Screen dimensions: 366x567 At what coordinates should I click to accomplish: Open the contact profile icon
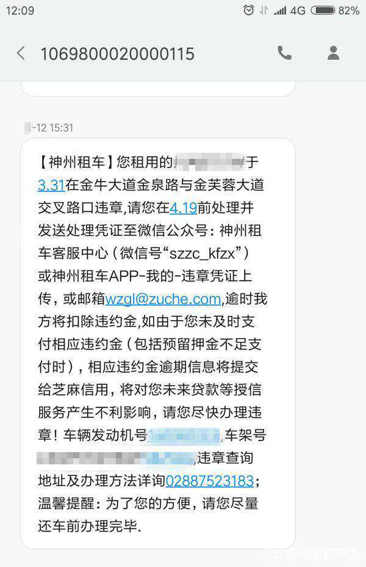point(333,53)
